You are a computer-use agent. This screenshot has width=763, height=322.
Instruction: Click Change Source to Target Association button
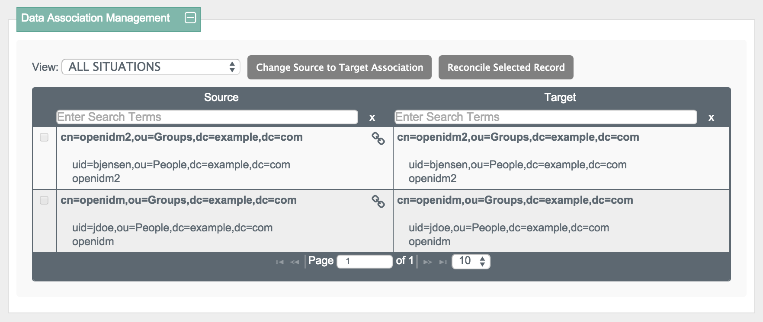(x=340, y=67)
